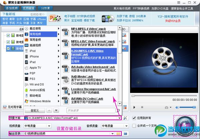Expand the Apple TV submenu arrow
The width and height of the screenshot is (200, 139).
pos(59,67)
